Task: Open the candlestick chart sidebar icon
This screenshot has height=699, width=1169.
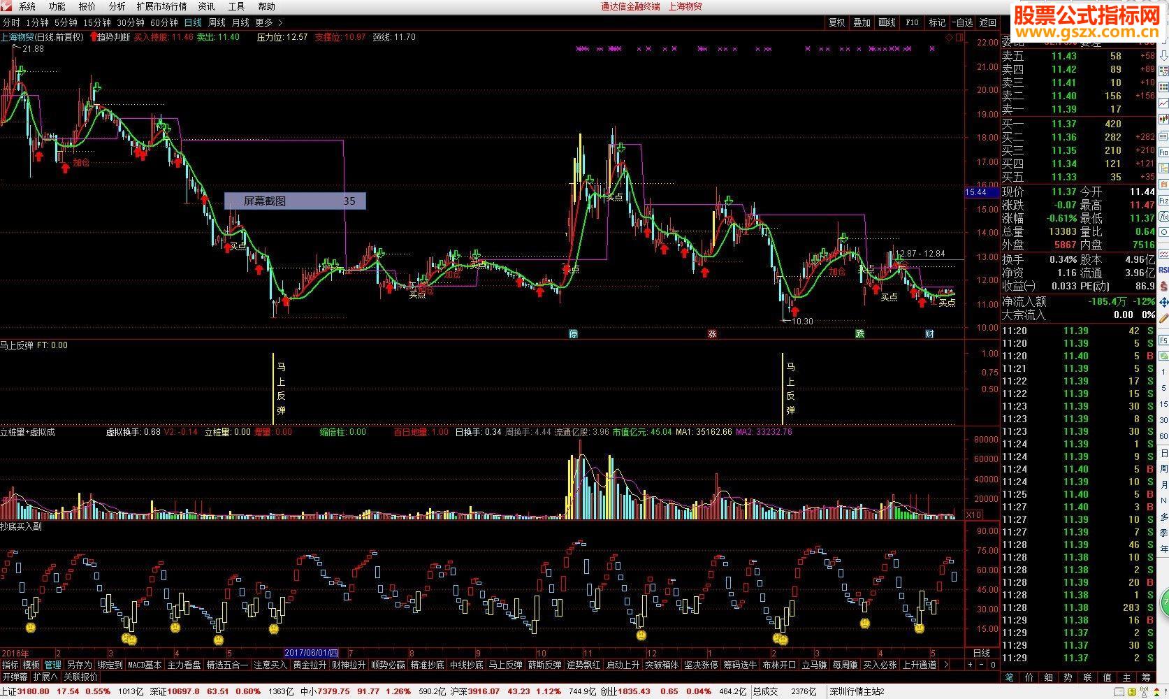Action: 1163,119
